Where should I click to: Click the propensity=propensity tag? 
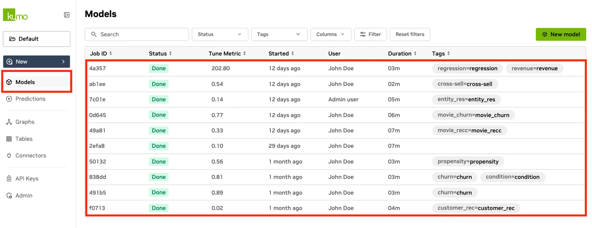point(468,161)
